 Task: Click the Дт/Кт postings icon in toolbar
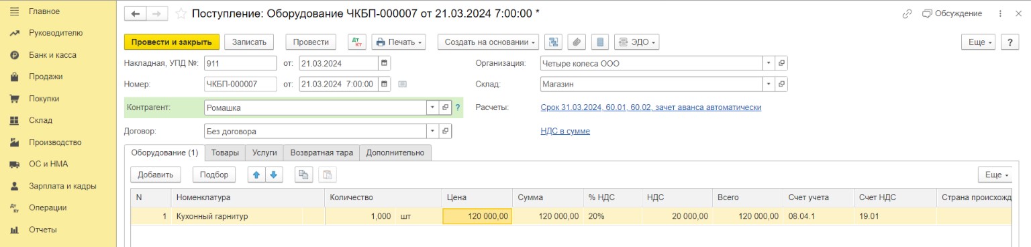[357, 42]
